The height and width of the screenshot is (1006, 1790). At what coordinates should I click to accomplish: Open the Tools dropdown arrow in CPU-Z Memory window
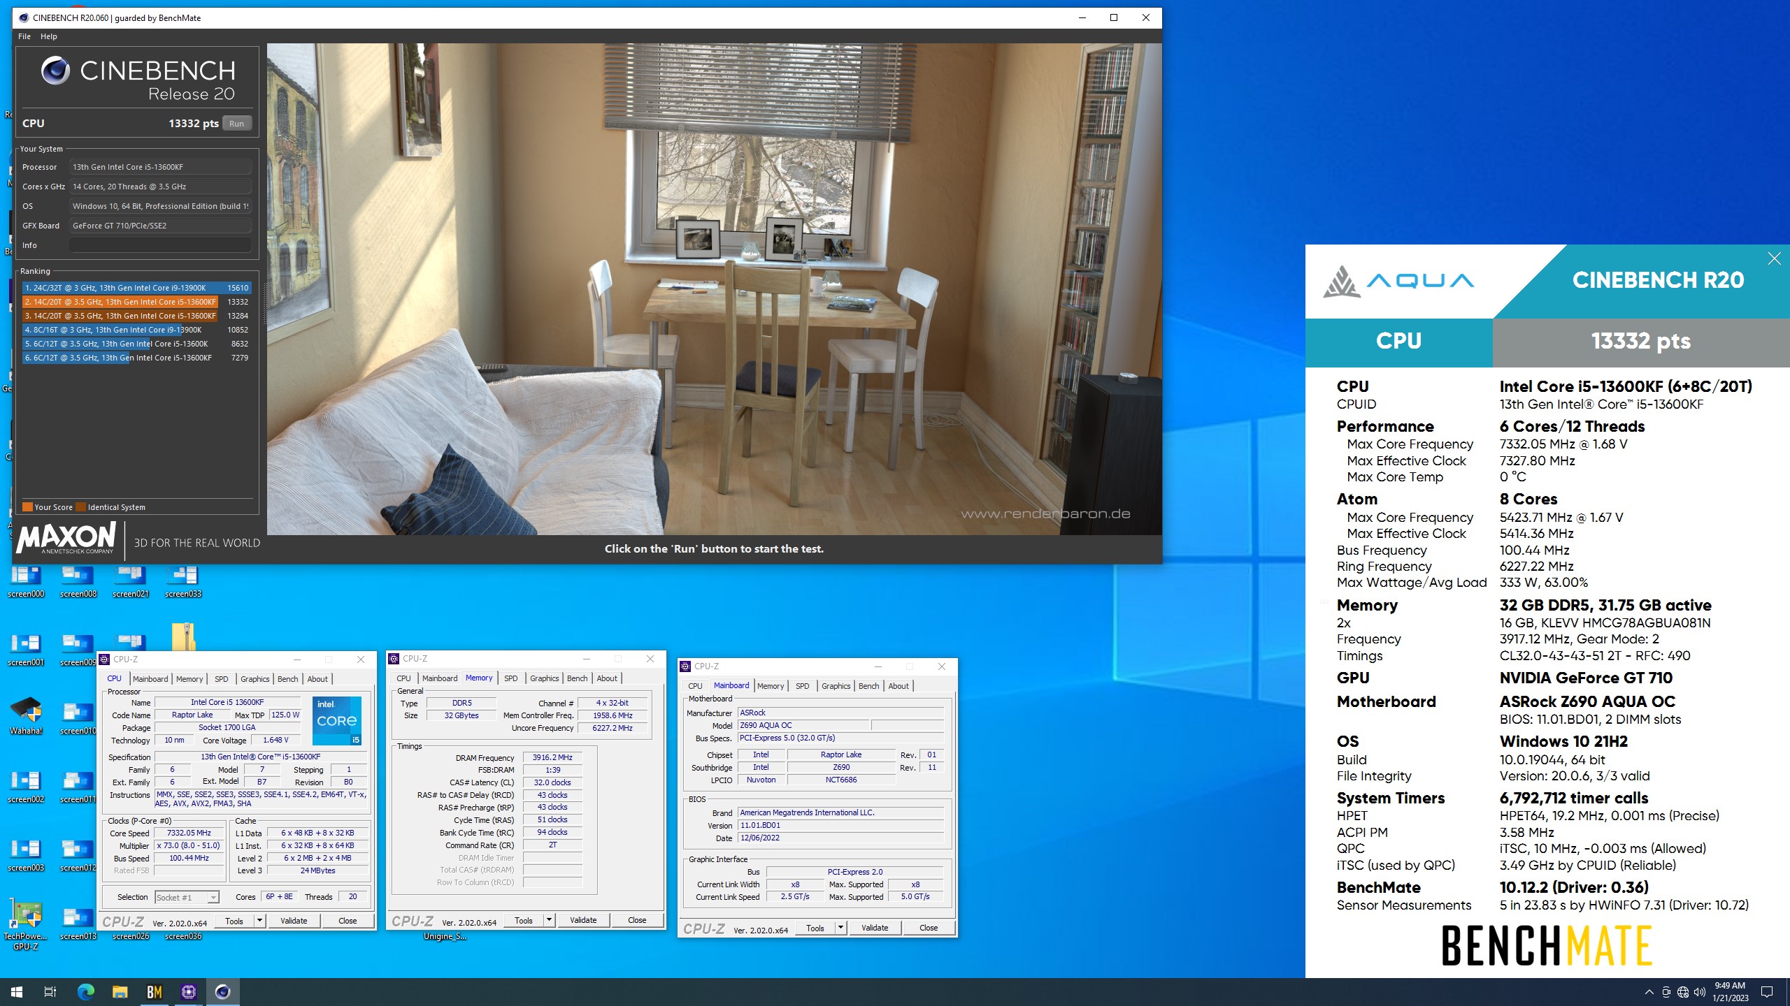click(x=549, y=920)
